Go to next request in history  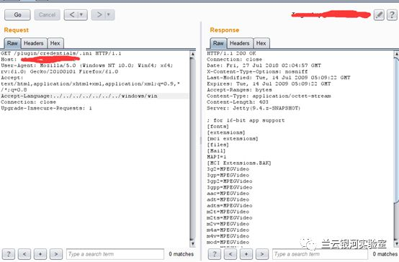pyautogui.click(x=99, y=14)
